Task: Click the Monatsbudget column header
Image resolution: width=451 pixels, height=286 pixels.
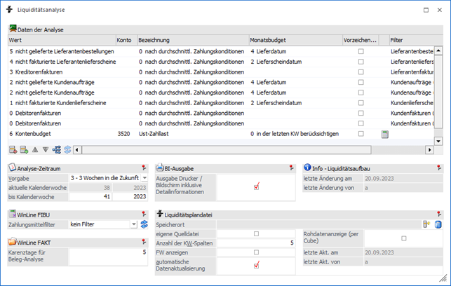Action: [x=295, y=41]
